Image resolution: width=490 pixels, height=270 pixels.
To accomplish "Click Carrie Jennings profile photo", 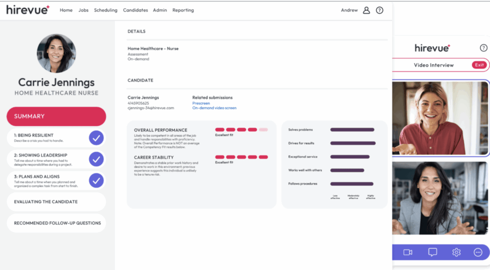I will coord(56,54).
